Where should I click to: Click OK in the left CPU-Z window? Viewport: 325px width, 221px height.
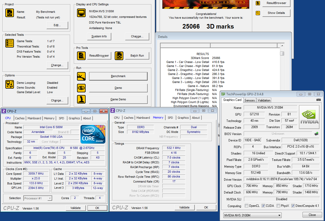(97, 208)
